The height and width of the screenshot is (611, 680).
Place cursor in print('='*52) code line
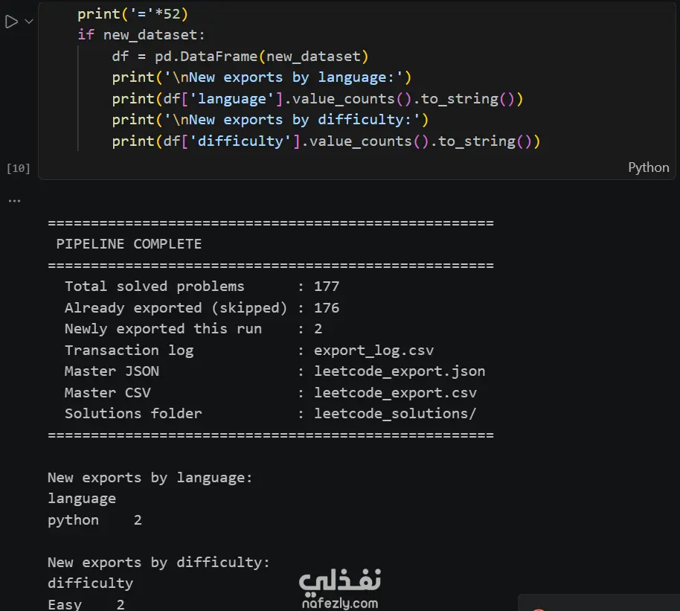point(132,14)
